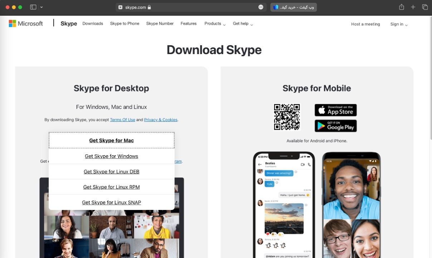Click Host a meeting
This screenshot has width=432, height=258.
tap(365, 24)
